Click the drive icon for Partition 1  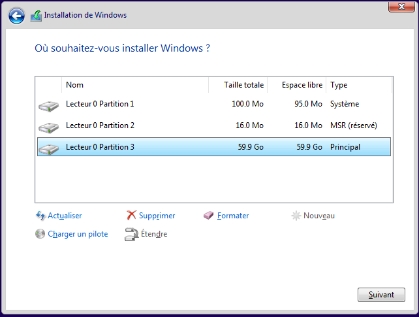48,105
